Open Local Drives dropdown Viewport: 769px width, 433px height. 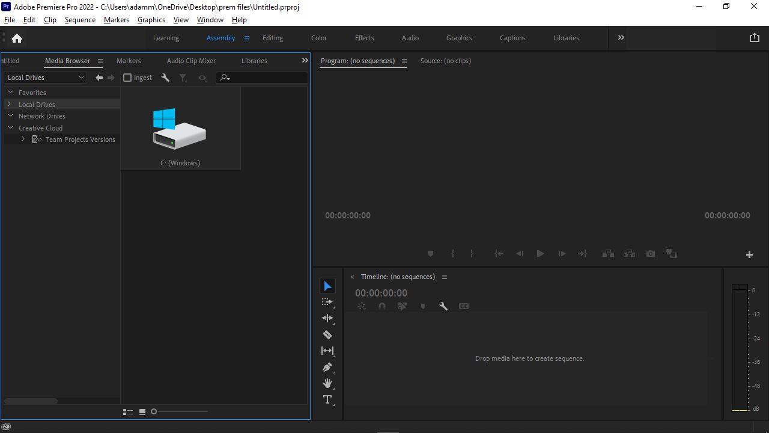46,78
